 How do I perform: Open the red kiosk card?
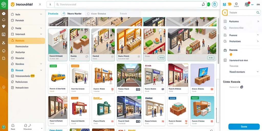[79, 111]
